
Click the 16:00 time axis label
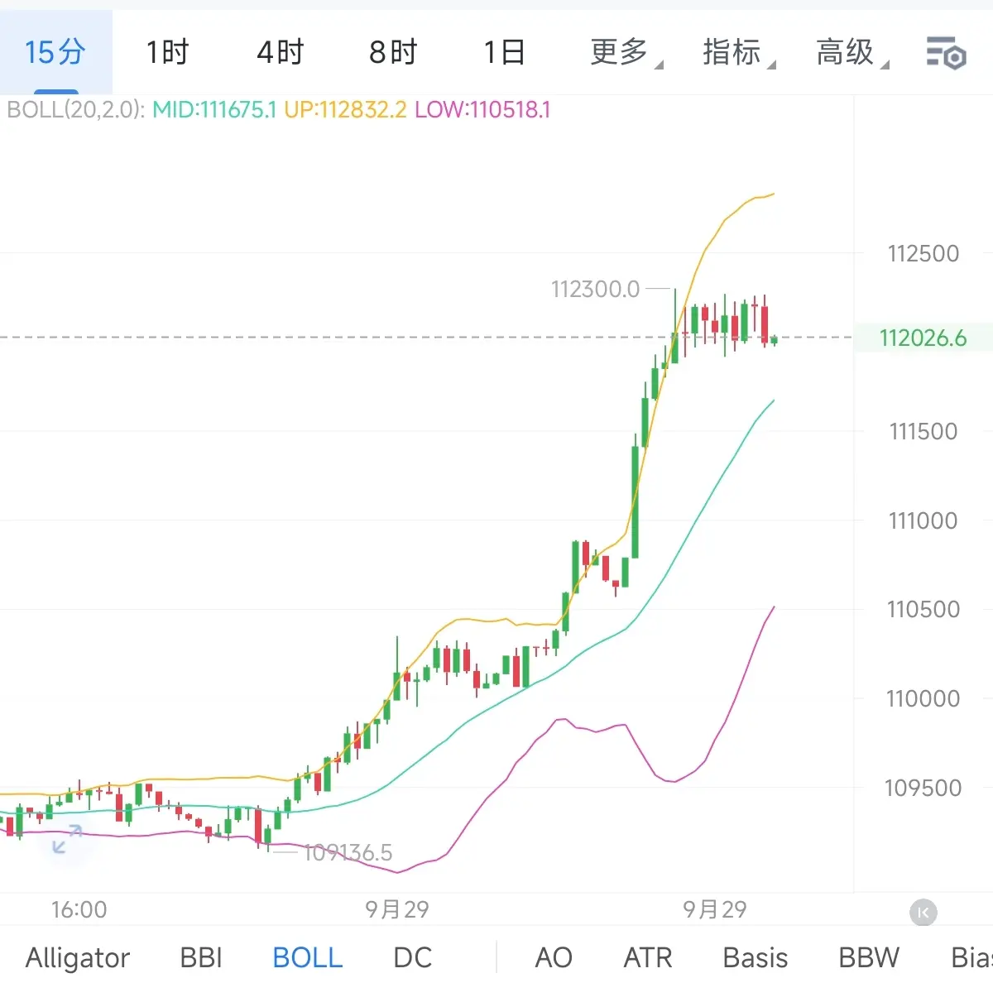[x=79, y=910]
